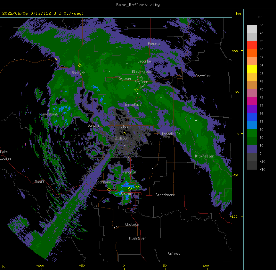
Task: Click the km label at bottom left
Action: tap(5, 266)
